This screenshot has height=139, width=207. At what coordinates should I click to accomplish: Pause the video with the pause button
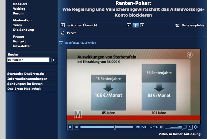(70, 127)
